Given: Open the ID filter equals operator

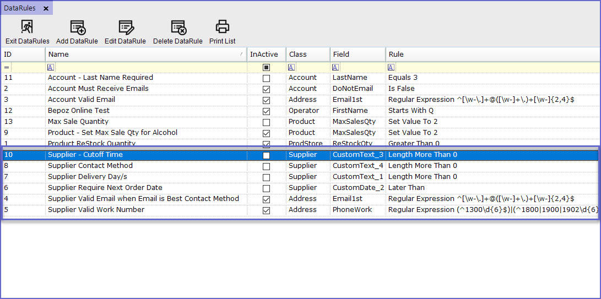Looking at the screenshot, I should (x=7, y=67).
